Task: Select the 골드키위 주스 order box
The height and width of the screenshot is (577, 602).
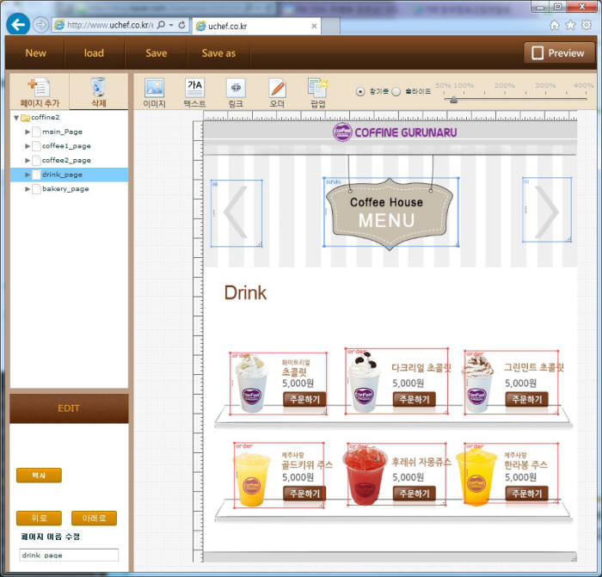Action: pos(279,476)
